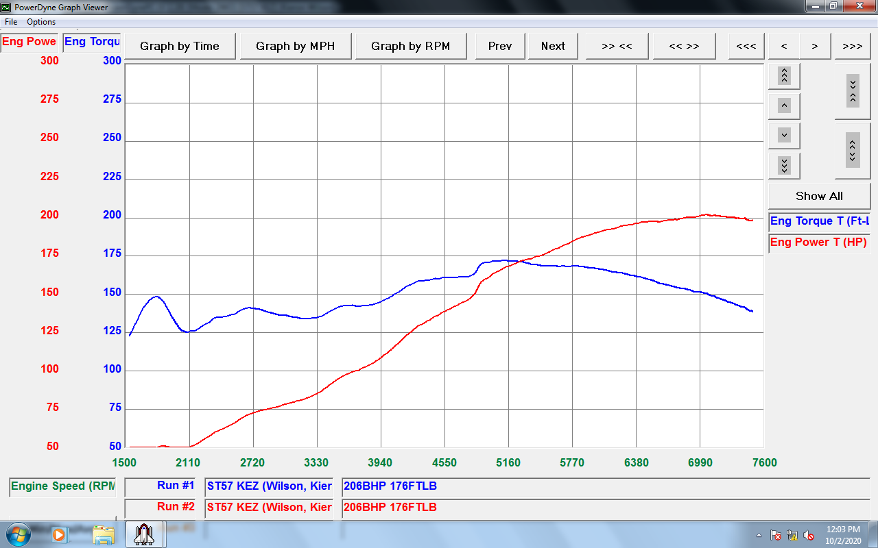
Task: Click the single '<' button
Action: coord(784,46)
